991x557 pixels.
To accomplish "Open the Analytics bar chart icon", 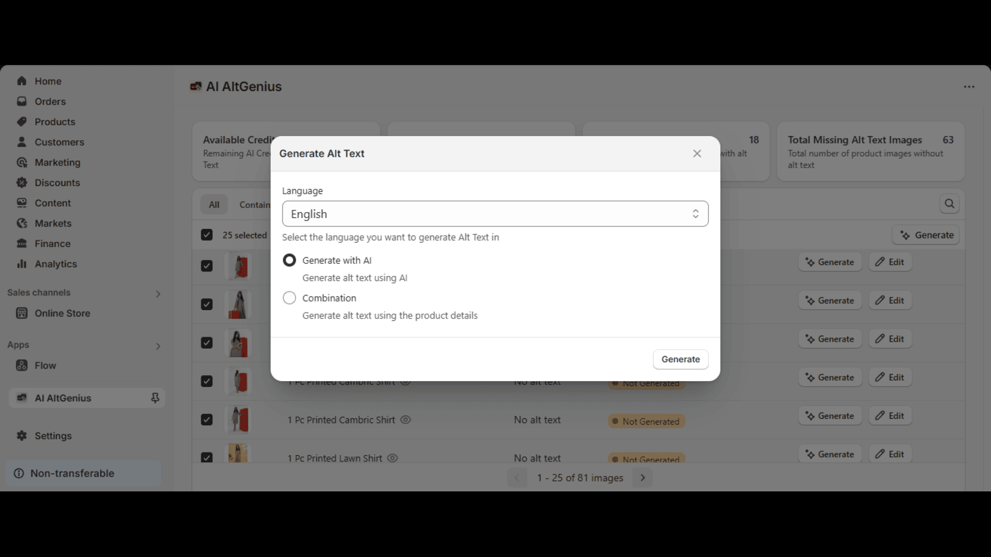I will pos(22,264).
